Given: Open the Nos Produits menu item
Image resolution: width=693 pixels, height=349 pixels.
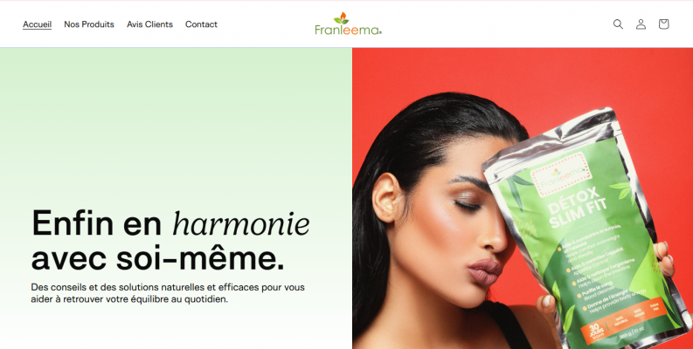Looking at the screenshot, I should (89, 24).
